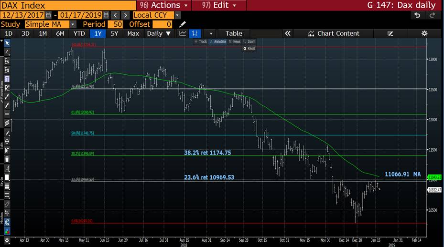Open sidebar settings gear at bottom left
The height and width of the screenshot is (247, 444).
7,240
